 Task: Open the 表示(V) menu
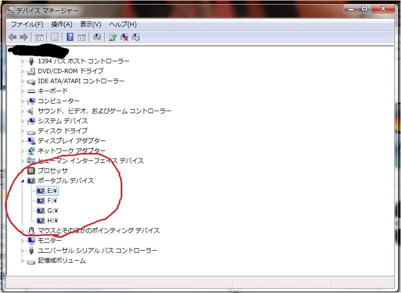91,24
